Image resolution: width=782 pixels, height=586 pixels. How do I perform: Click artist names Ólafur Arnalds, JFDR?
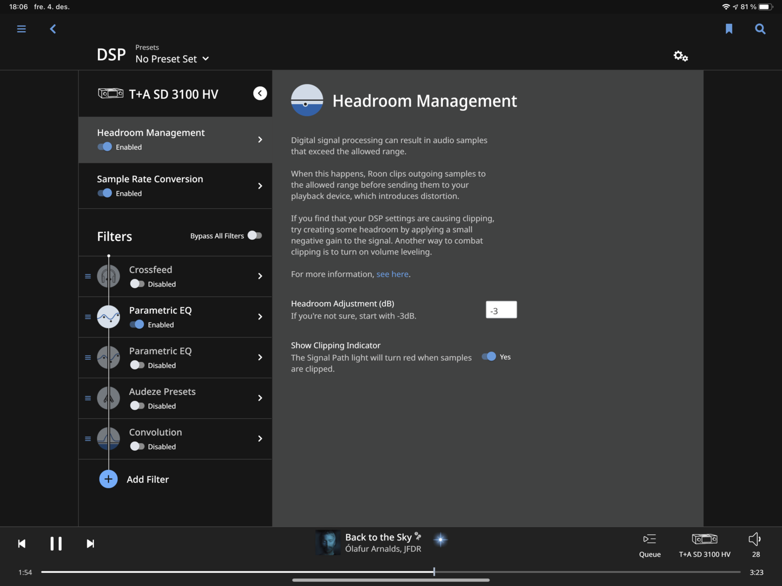tap(383, 549)
